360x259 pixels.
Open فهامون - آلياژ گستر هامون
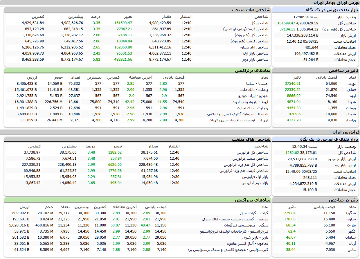(248, 244)
